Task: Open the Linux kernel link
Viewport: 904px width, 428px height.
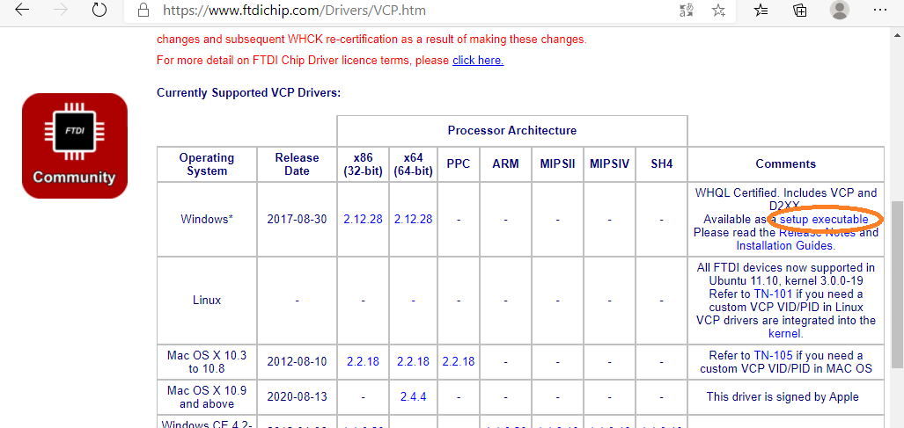Action: (x=786, y=334)
